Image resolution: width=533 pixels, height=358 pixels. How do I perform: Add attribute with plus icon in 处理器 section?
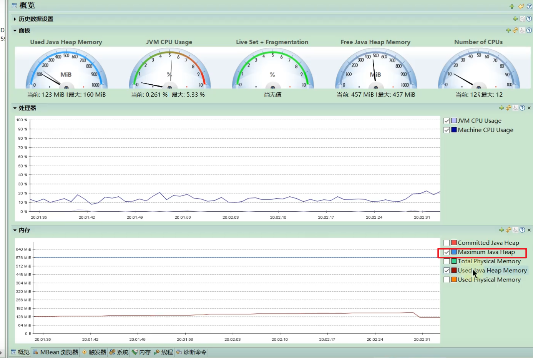(501, 108)
